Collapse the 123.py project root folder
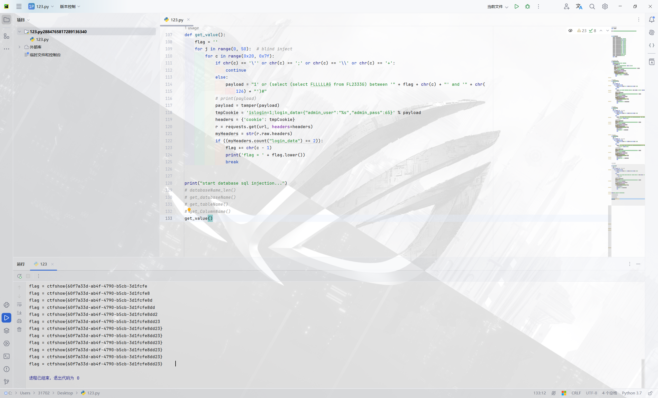Screen dimensions: 658x398 pyautogui.click(x=20, y=32)
